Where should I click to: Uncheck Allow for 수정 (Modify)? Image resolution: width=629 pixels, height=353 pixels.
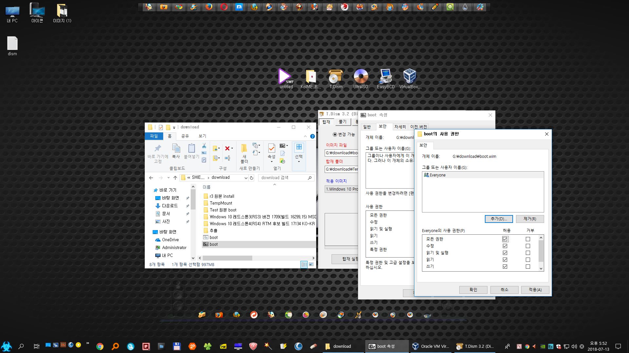[x=505, y=246]
